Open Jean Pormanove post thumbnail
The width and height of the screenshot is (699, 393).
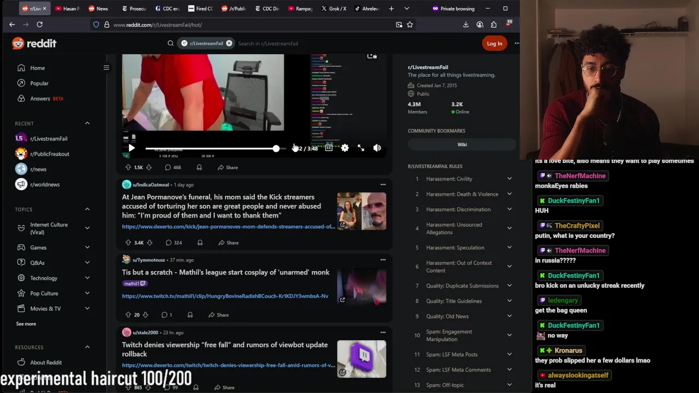click(x=362, y=211)
